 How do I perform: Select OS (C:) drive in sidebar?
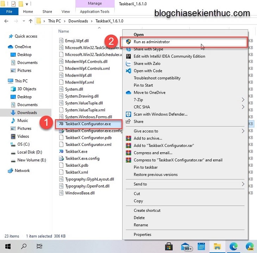pos(24,144)
